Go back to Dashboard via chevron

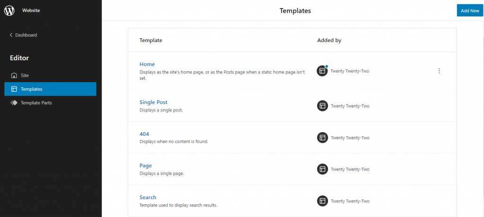[x=11, y=35]
